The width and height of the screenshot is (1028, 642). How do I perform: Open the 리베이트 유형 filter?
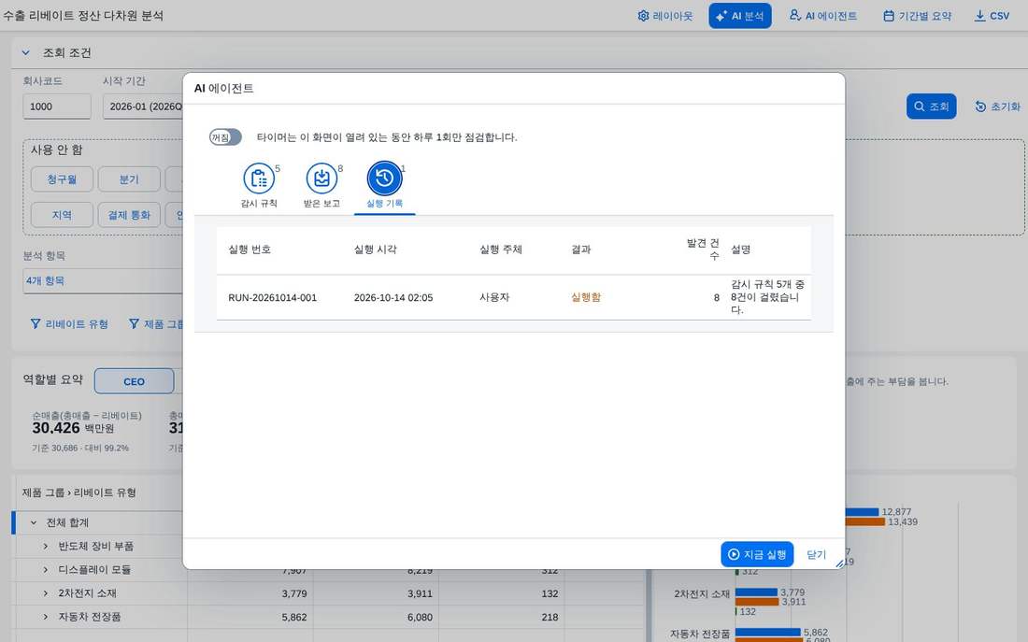[x=69, y=324]
